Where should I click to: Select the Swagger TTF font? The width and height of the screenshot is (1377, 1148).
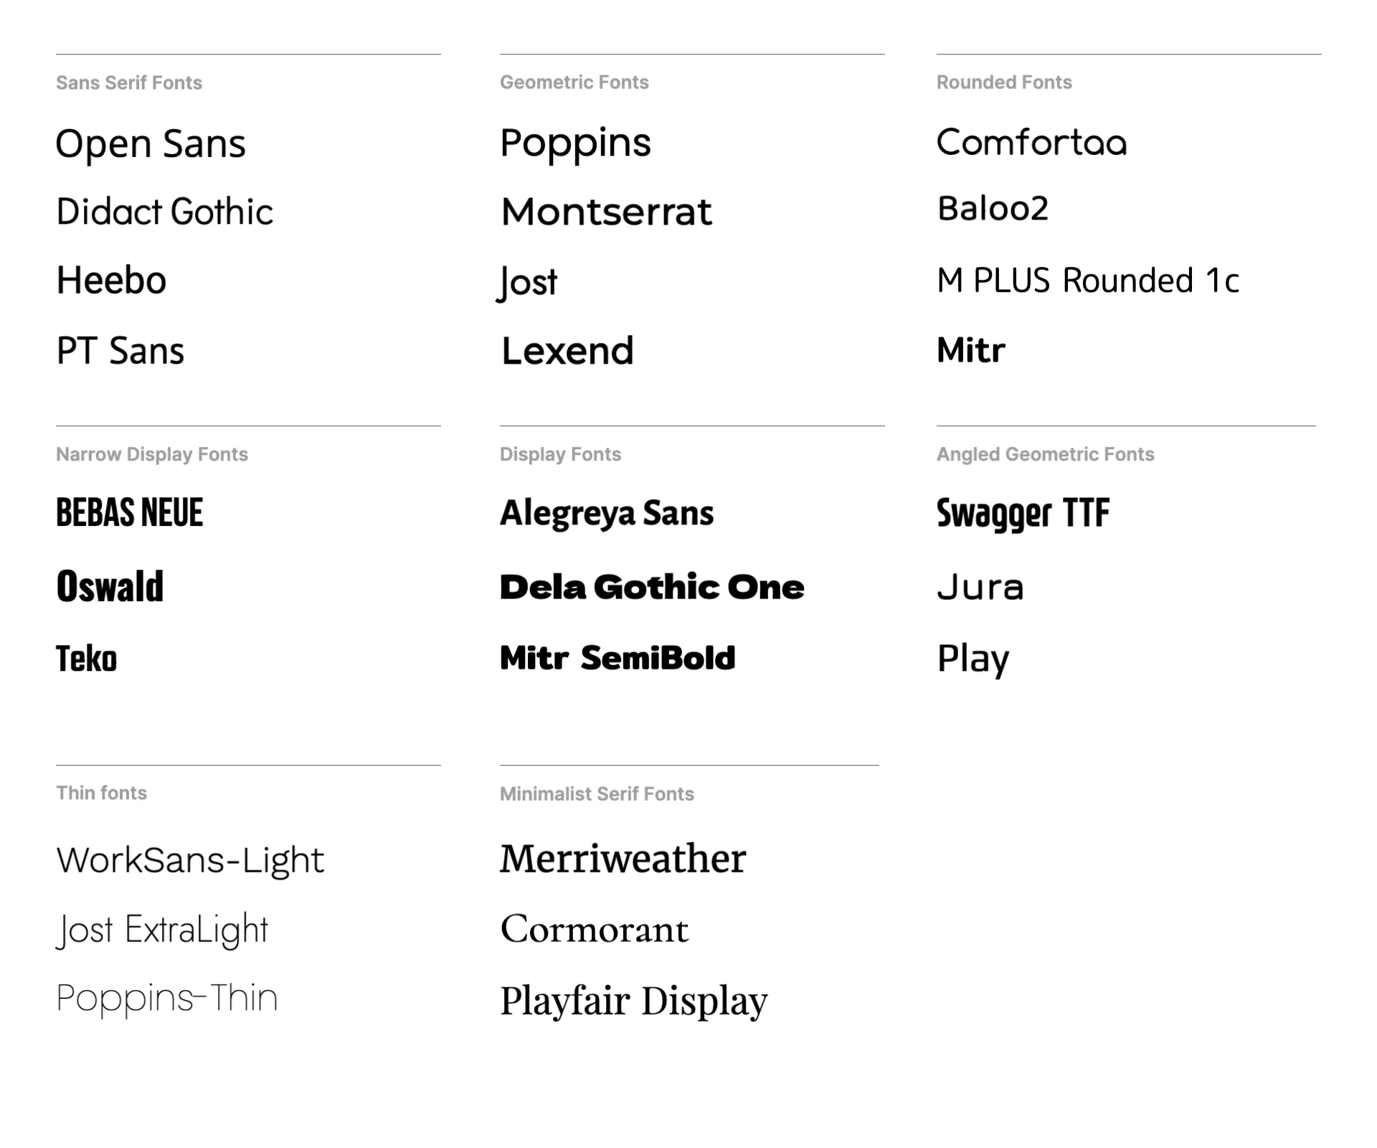coord(1023,514)
